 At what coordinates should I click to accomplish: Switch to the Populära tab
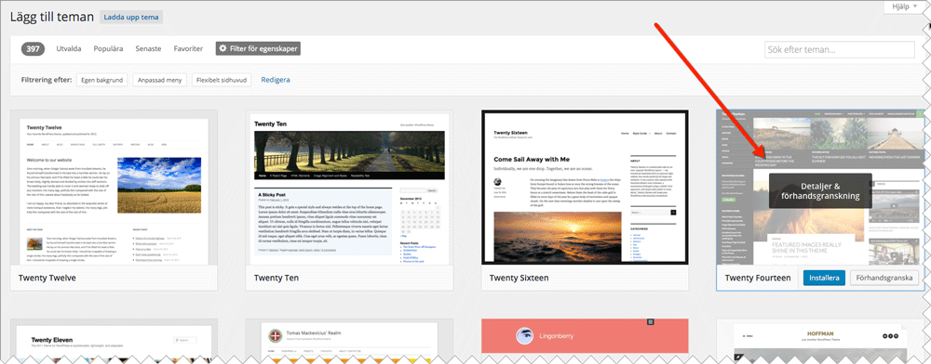(x=108, y=48)
